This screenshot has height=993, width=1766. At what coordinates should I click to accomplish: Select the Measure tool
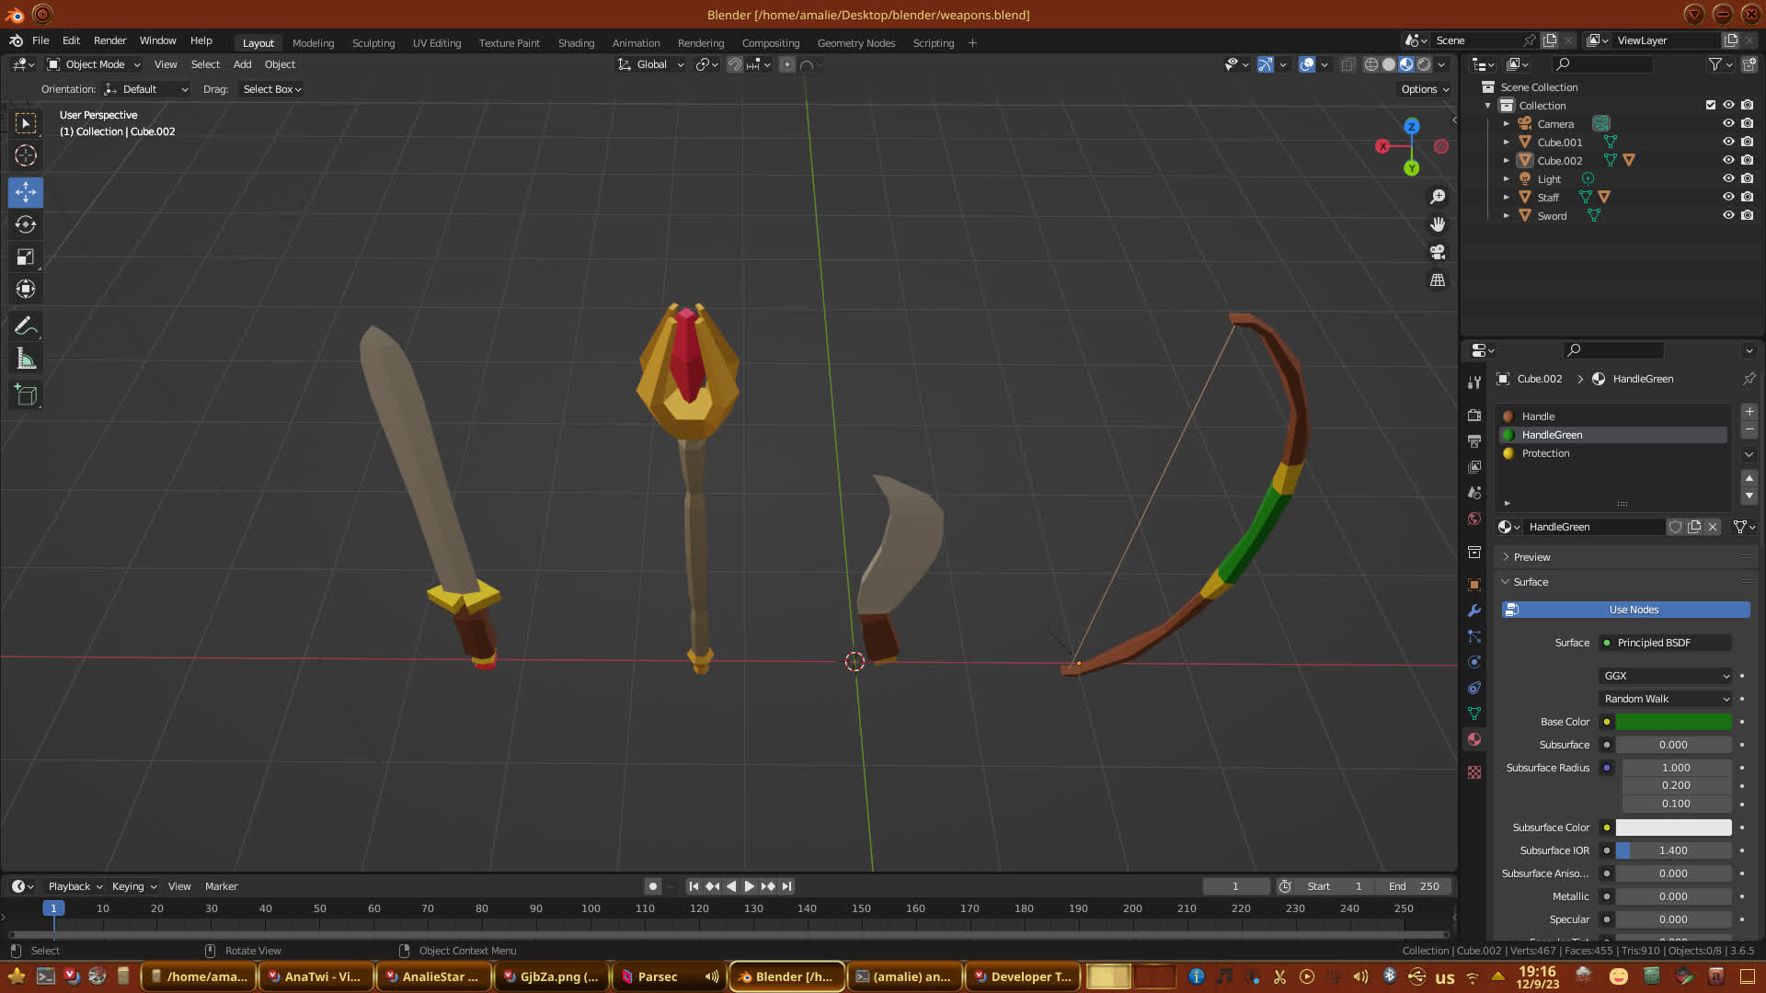pos(26,360)
